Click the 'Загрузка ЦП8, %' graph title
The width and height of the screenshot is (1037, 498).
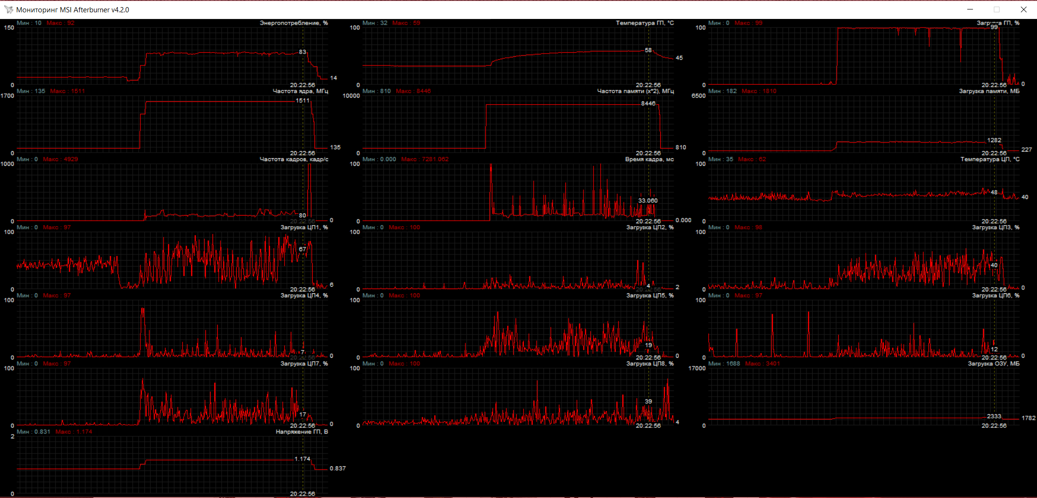click(650, 364)
